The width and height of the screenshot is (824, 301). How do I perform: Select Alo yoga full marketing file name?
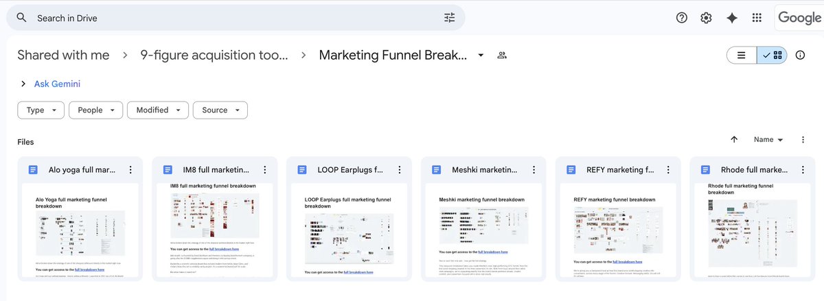[x=82, y=170]
